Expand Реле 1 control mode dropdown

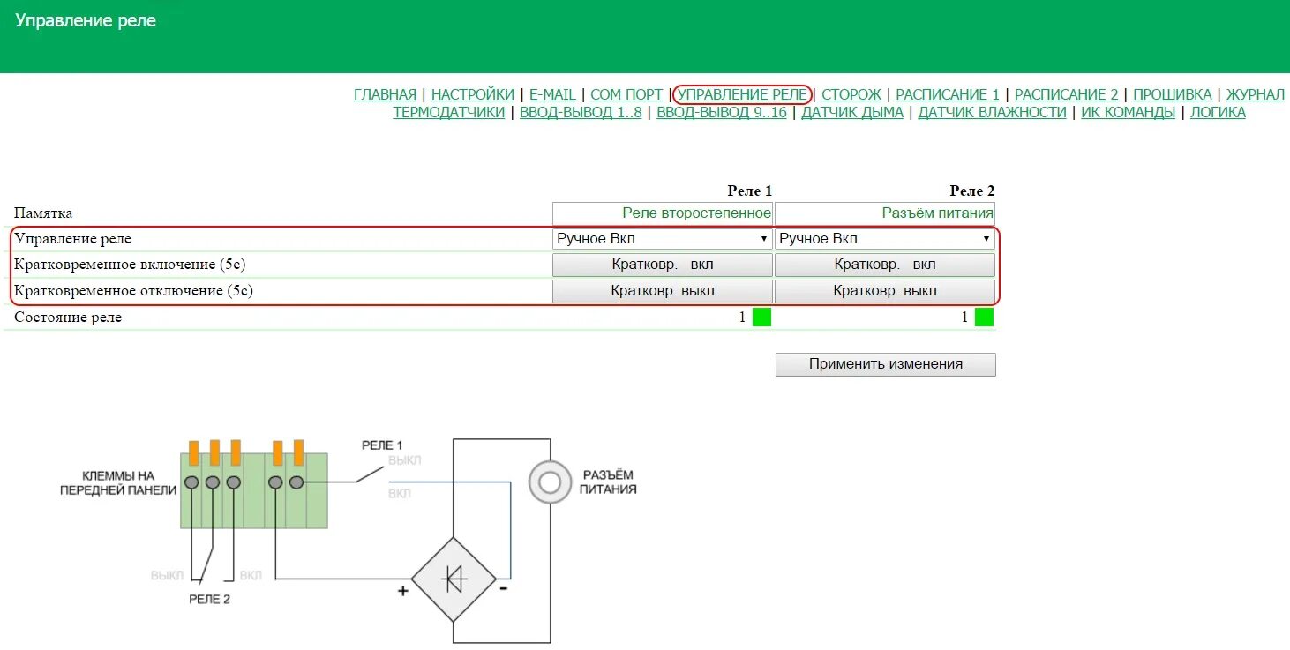click(x=663, y=239)
